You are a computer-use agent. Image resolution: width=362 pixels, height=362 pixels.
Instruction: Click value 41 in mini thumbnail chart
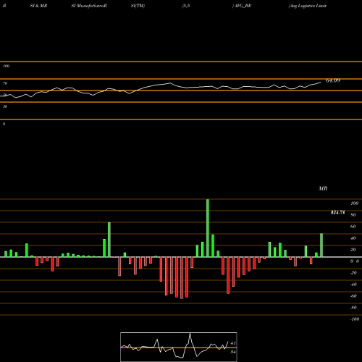pyautogui.click(x=232, y=343)
